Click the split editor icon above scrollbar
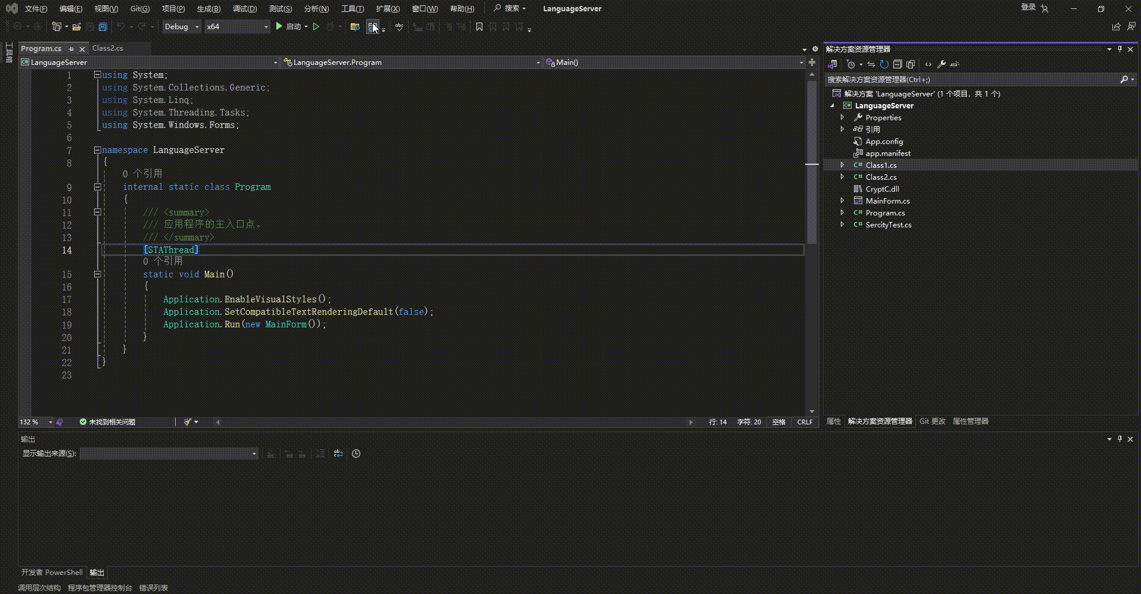This screenshot has width=1141, height=594. [x=812, y=62]
